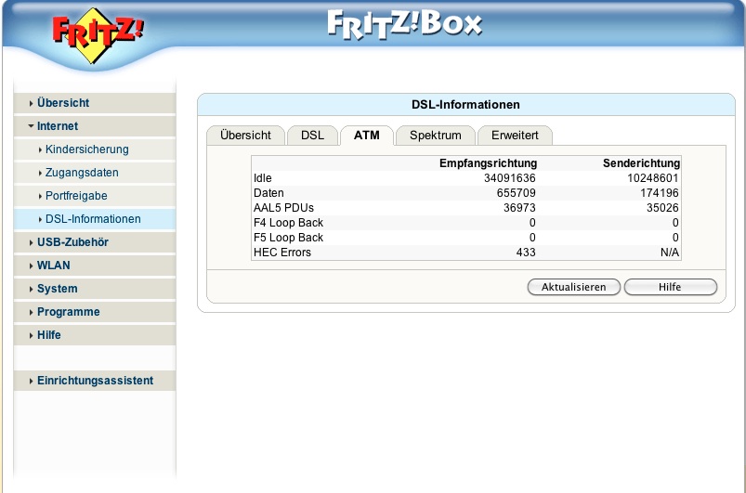Viewport: 746px width, 493px height.
Task: Click the HEC Errors label
Action: [282, 253]
